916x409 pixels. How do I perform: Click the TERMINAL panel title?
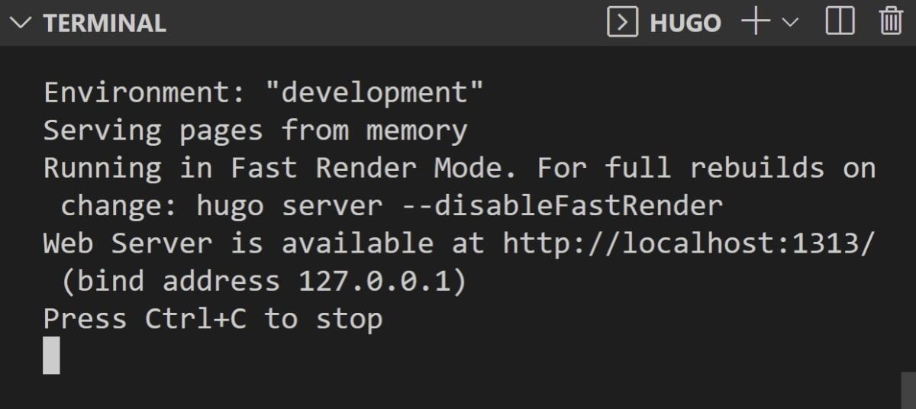coord(105,23)
